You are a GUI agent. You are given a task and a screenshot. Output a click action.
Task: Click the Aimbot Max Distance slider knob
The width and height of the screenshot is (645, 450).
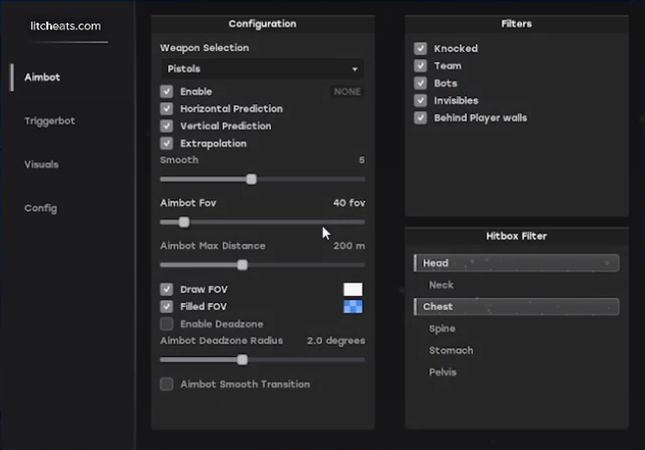point(242,266)
